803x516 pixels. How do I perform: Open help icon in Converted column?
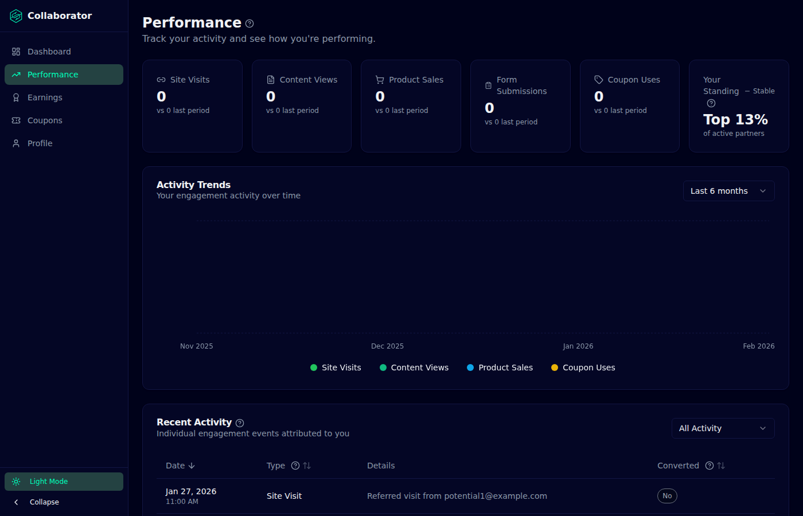710,466
